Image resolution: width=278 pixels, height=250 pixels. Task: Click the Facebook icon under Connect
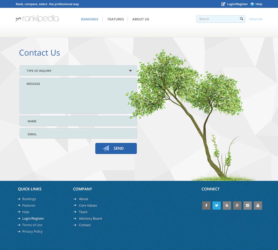206,205
